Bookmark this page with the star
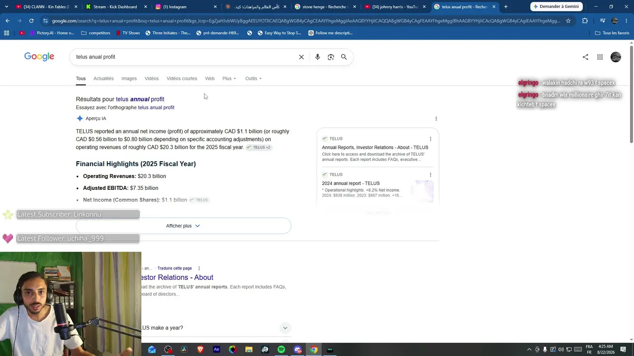This screenshot has width=634, height=356. pyautogui.click(x=568, y=21)
